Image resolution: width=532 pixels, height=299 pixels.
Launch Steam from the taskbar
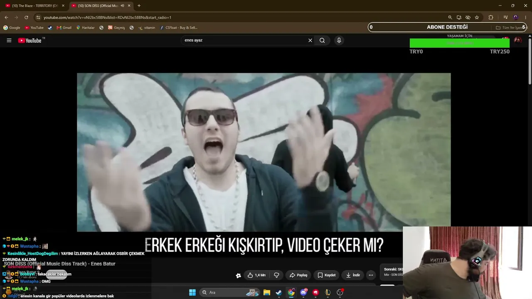click(x=279, y=292)
